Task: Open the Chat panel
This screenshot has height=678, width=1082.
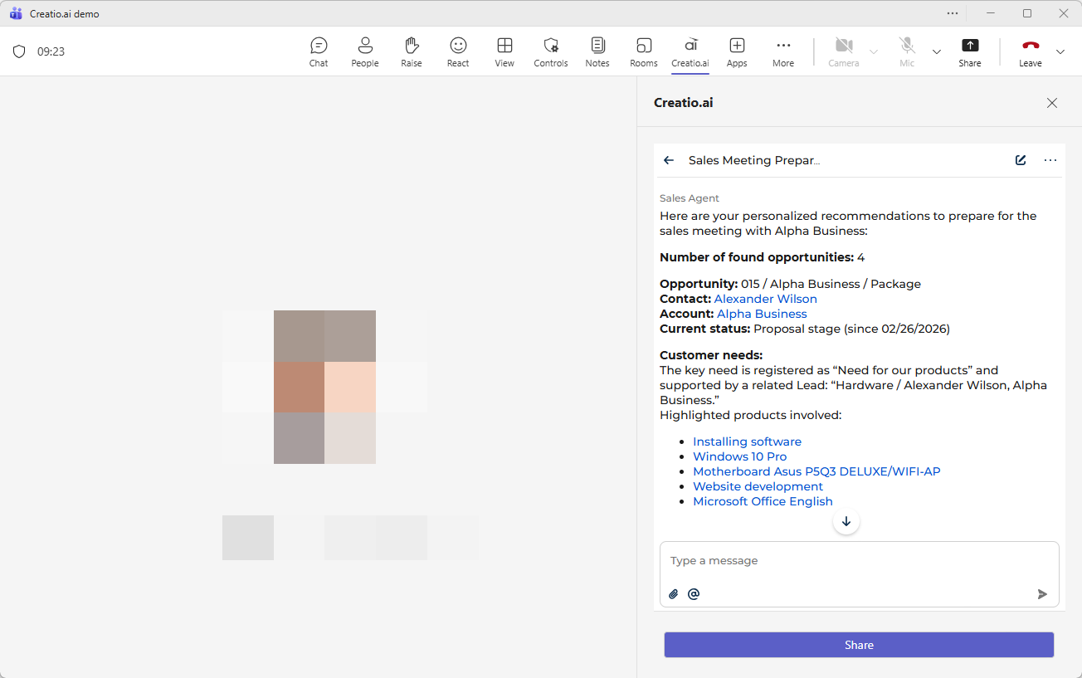Action: 319,51
